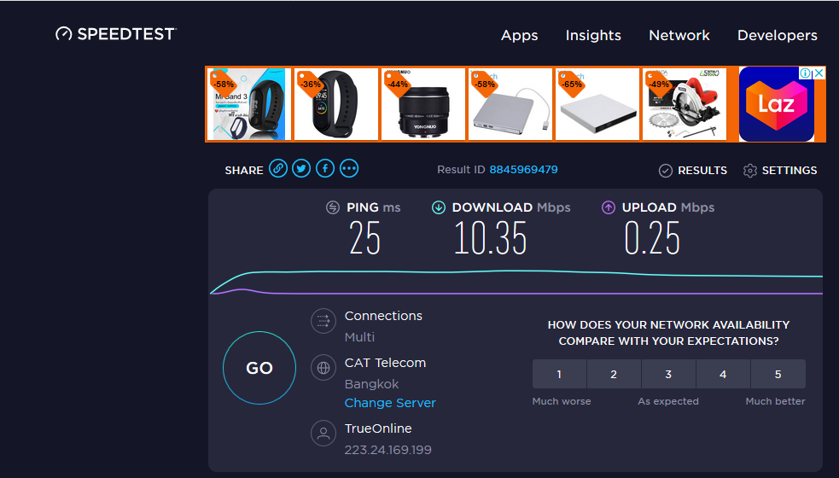Click the TrueOnline provider name
This screenshot has height=478, width=839.
[x=378, y=428]
